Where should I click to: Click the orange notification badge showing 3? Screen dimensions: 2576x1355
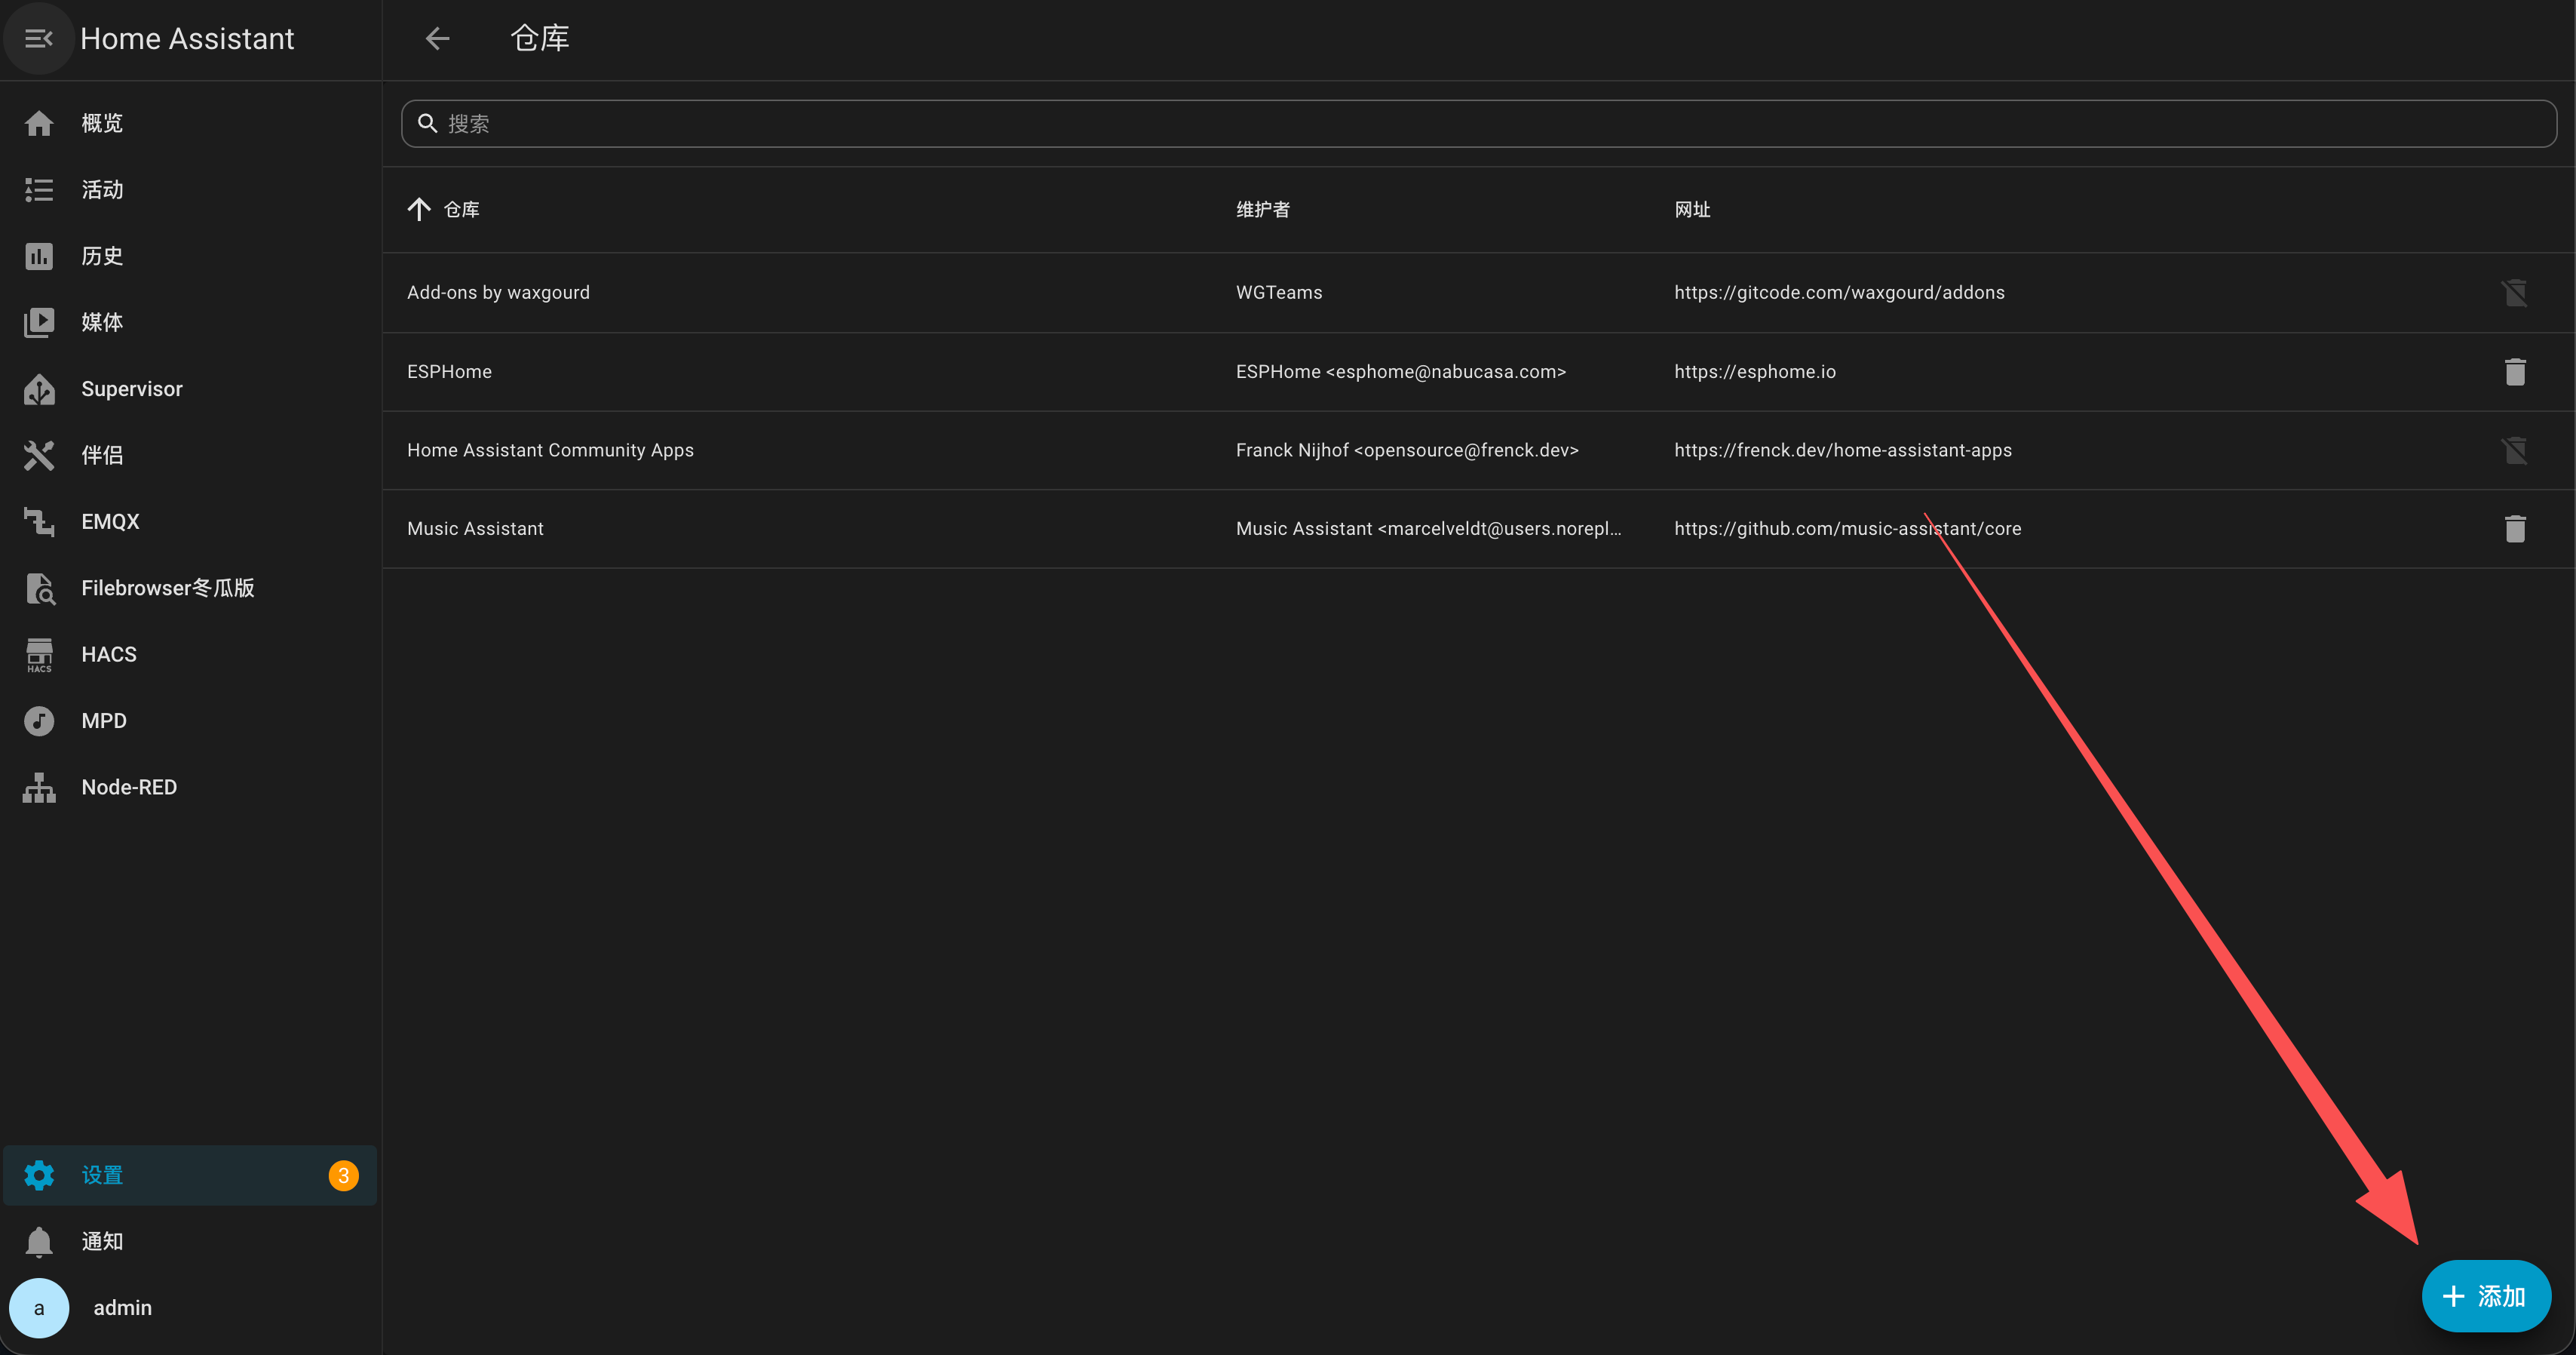click(x=343, y=1176)
